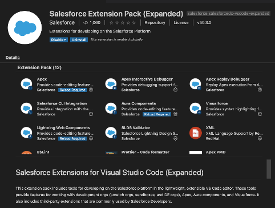
Task: Click the ESLint extension title
Action: [43, 152]
